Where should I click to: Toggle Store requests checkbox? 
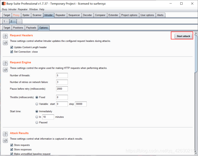[x=12, y=145]
